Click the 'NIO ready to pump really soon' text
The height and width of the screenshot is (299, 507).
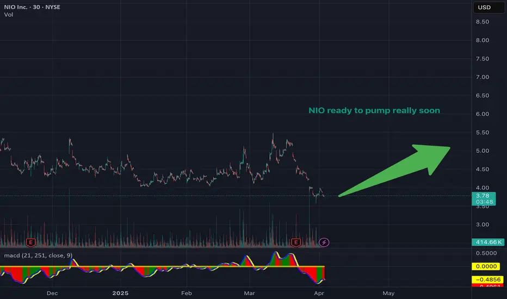[374, 110]
